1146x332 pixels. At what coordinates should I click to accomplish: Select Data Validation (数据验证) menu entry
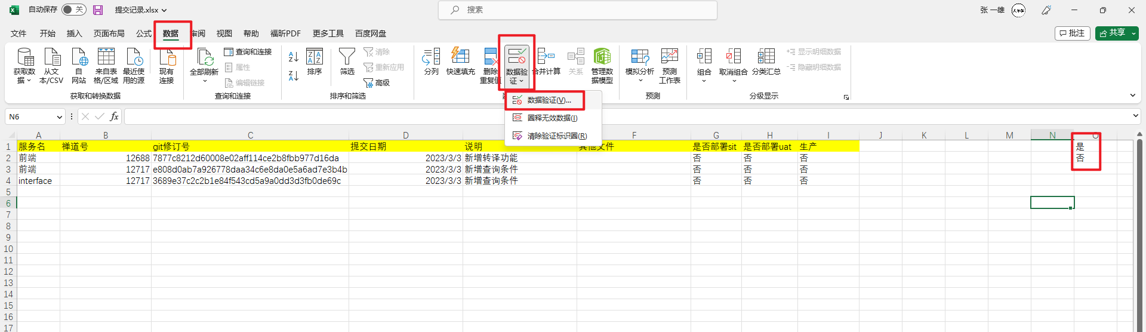(549, 100)
